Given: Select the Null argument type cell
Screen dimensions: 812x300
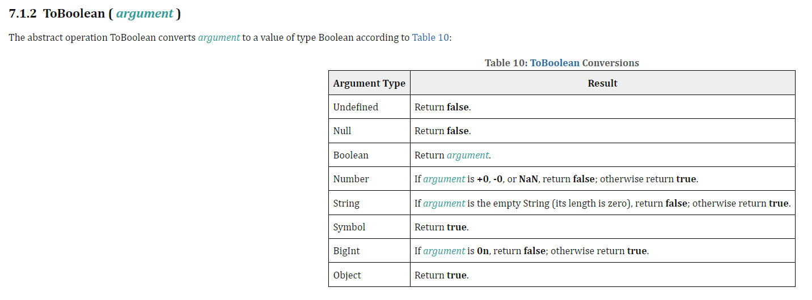Looking at the screenshot, I should pyautogui.click(x=369, y=131).
